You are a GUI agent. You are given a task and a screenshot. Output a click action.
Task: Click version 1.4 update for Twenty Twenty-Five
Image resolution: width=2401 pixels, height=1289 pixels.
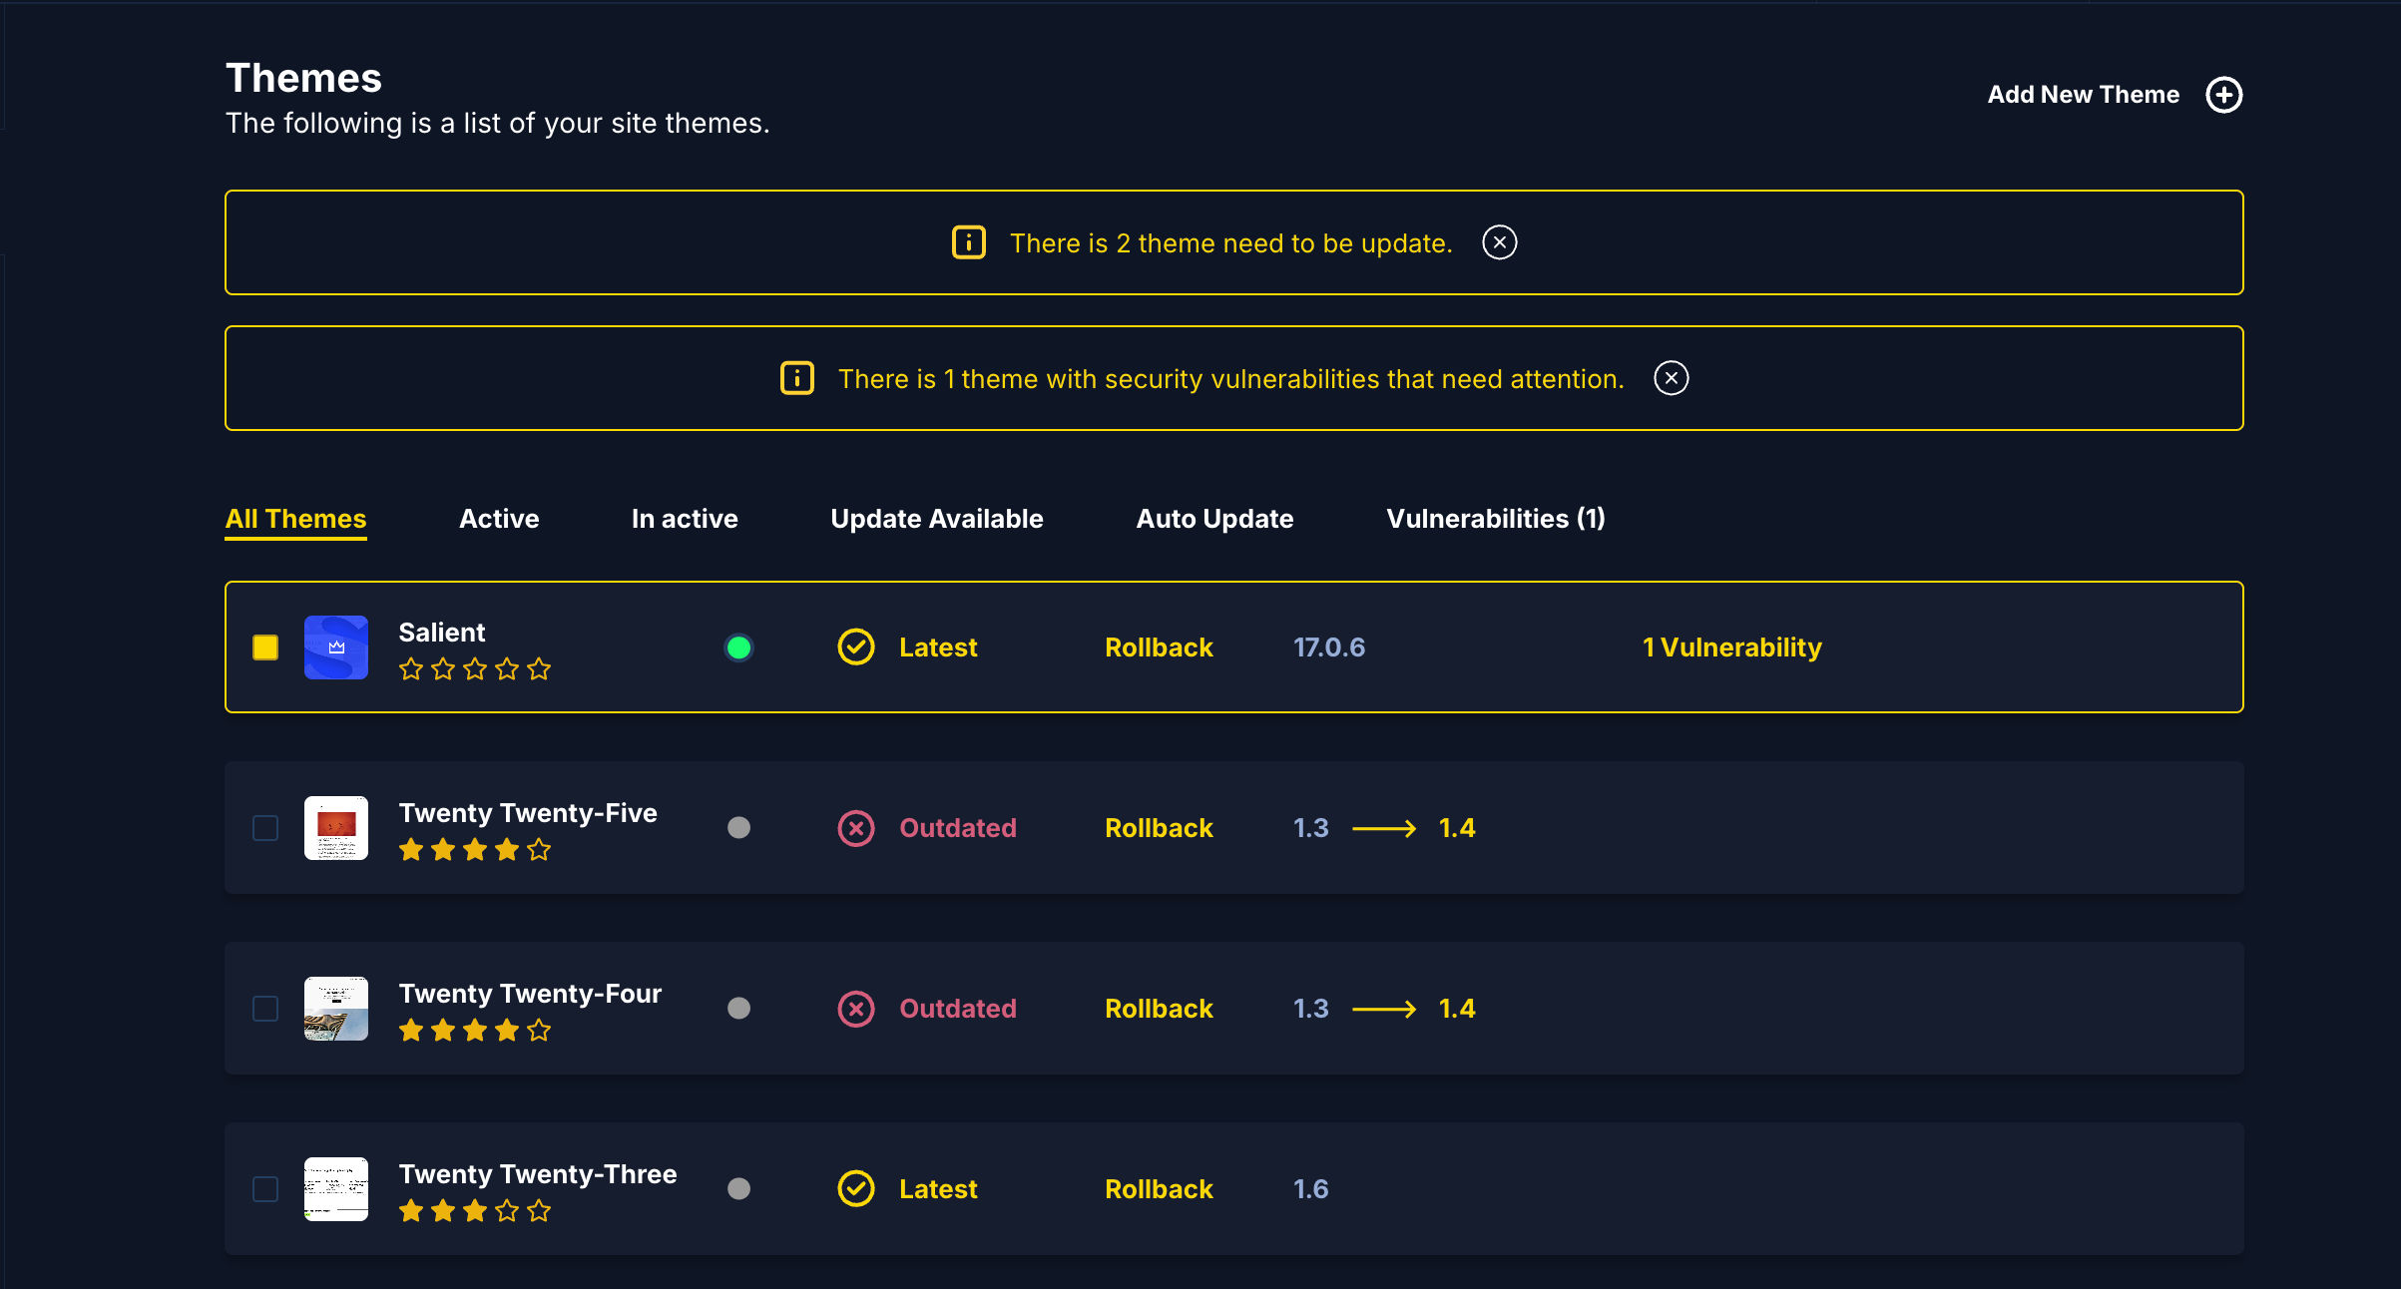[1456, 828]
